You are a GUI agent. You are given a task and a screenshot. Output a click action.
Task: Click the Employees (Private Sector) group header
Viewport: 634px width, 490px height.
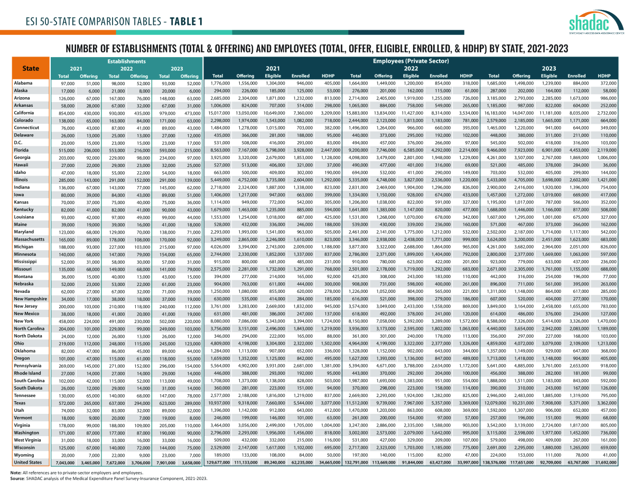point(412,61)
